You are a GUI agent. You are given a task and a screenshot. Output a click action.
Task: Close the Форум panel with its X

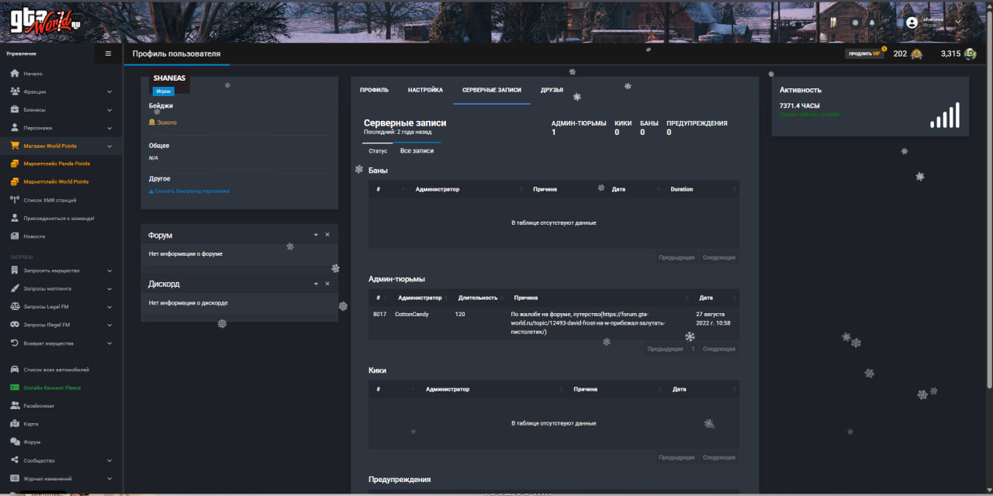[327, 235]
